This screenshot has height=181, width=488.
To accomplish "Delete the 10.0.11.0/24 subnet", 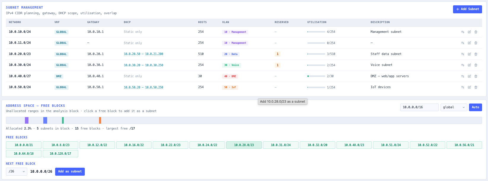I will pos(476,43).
